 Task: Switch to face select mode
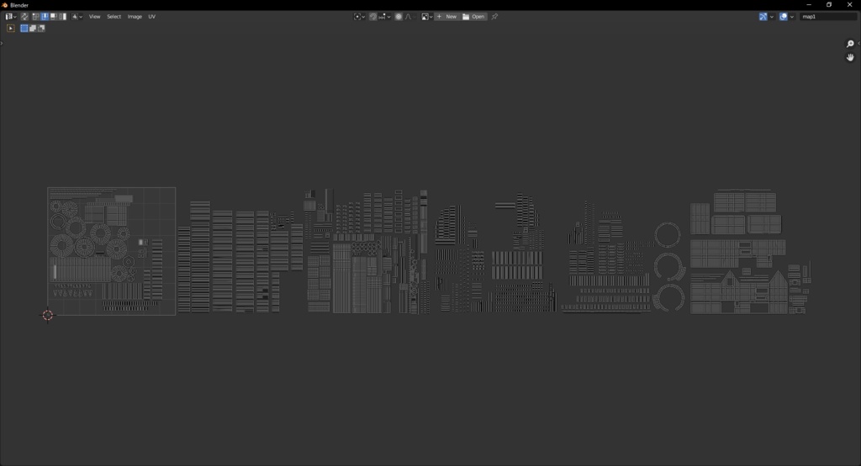click(53, 17)
